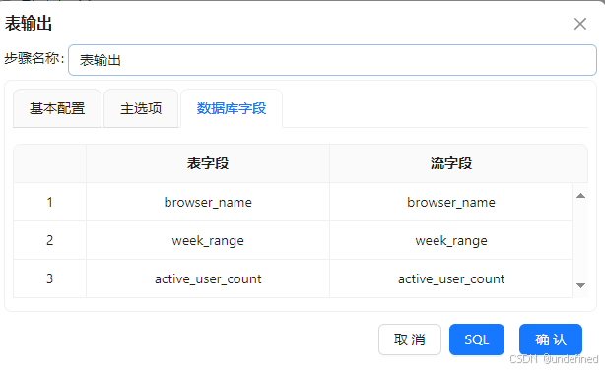The width and height of the screenshot is (605, 370).
Task: Click the table scrollbar up arrow
Action: click(580, 196)
